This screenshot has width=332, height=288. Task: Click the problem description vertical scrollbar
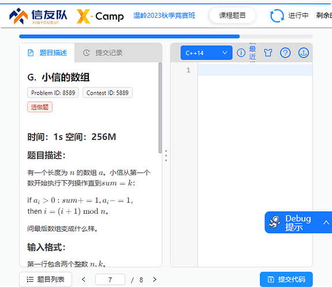coord(160,108)
